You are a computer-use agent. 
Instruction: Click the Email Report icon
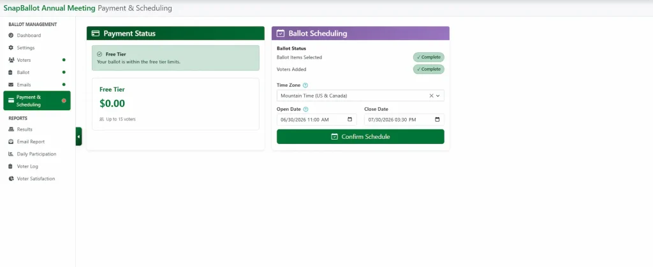click(11, 142)
